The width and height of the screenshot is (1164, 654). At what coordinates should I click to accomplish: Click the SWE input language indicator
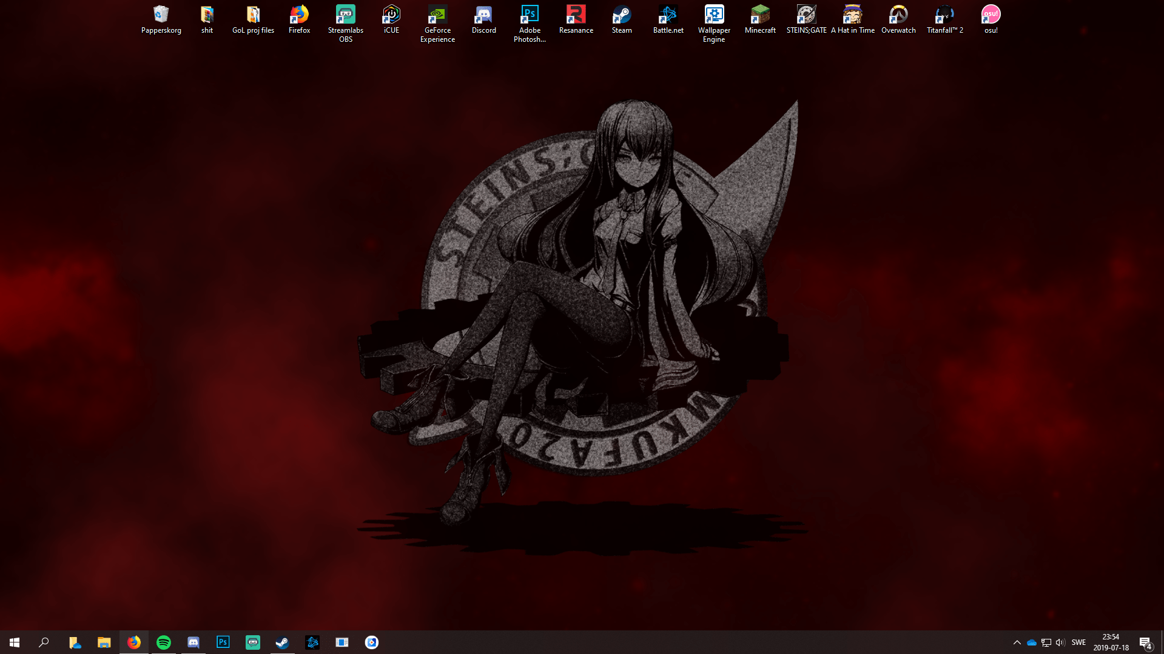click(x=1078, y=642)
